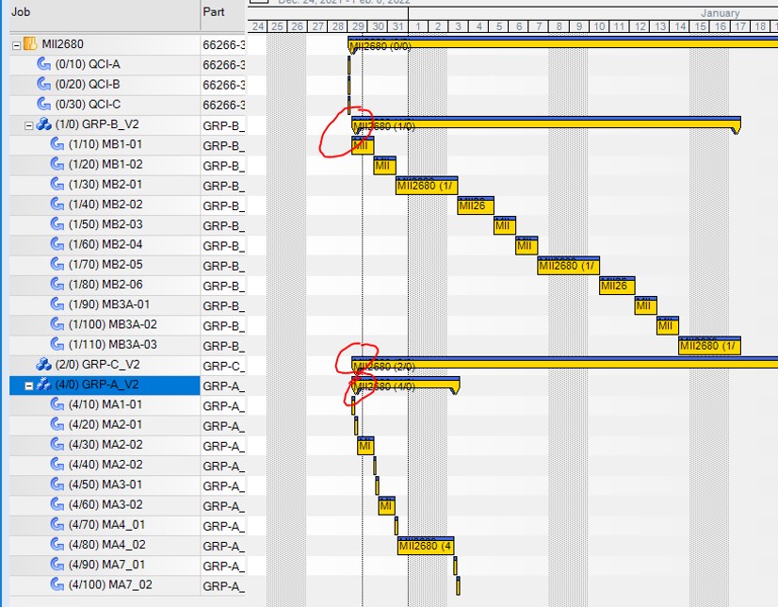Click the (1/100) MB3A-02 operation icon
Viewport: 778px width, 607px height.
pyautogui.click(x=57, y=324)
